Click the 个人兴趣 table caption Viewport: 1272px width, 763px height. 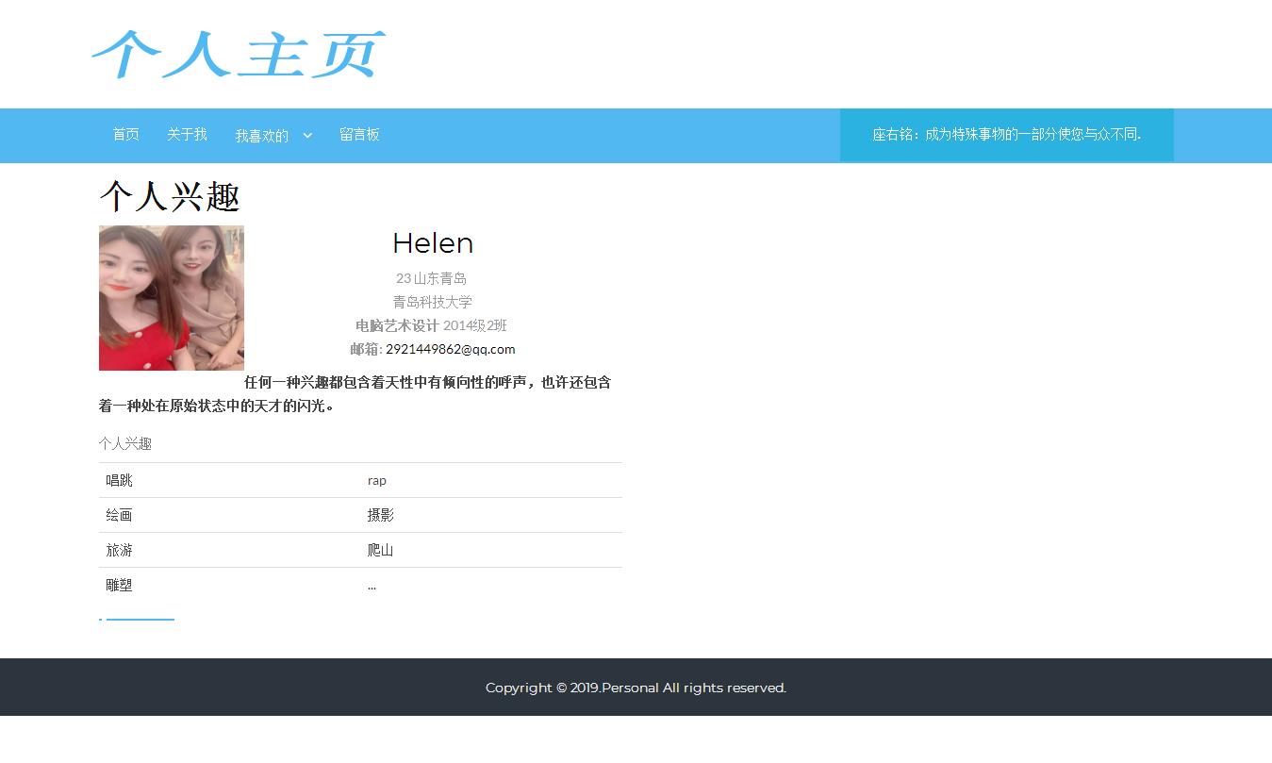[x=125, y=443]
